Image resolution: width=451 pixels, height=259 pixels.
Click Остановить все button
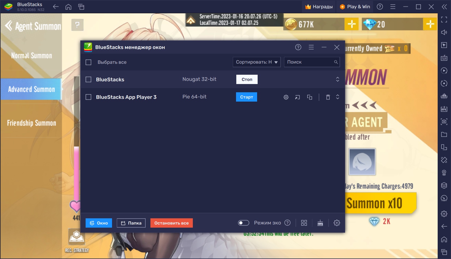point(171,223)
